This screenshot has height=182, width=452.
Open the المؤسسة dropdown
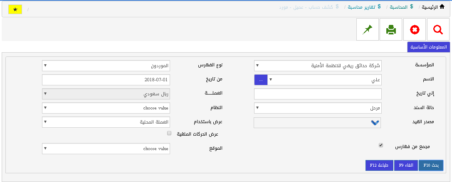click(317, 66)
